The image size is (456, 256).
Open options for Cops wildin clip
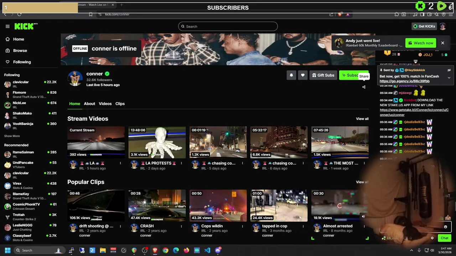tap(242, 226)
